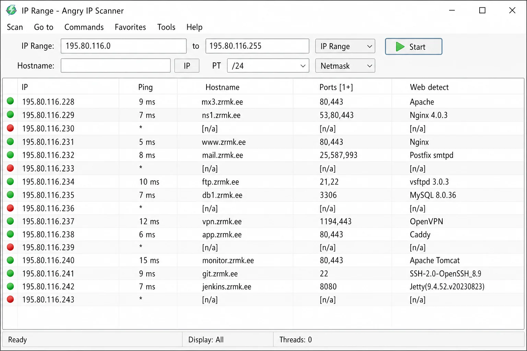Select hostname mail.zrmk.ee
527x351 pixels.
223,155
